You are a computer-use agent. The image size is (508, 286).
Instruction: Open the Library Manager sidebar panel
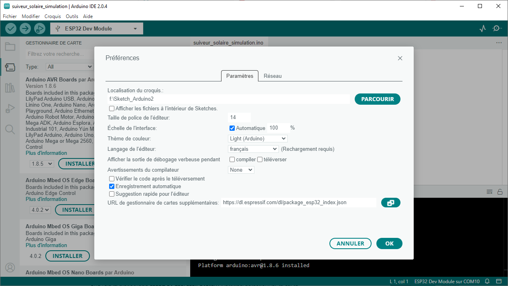pos(10,88)
